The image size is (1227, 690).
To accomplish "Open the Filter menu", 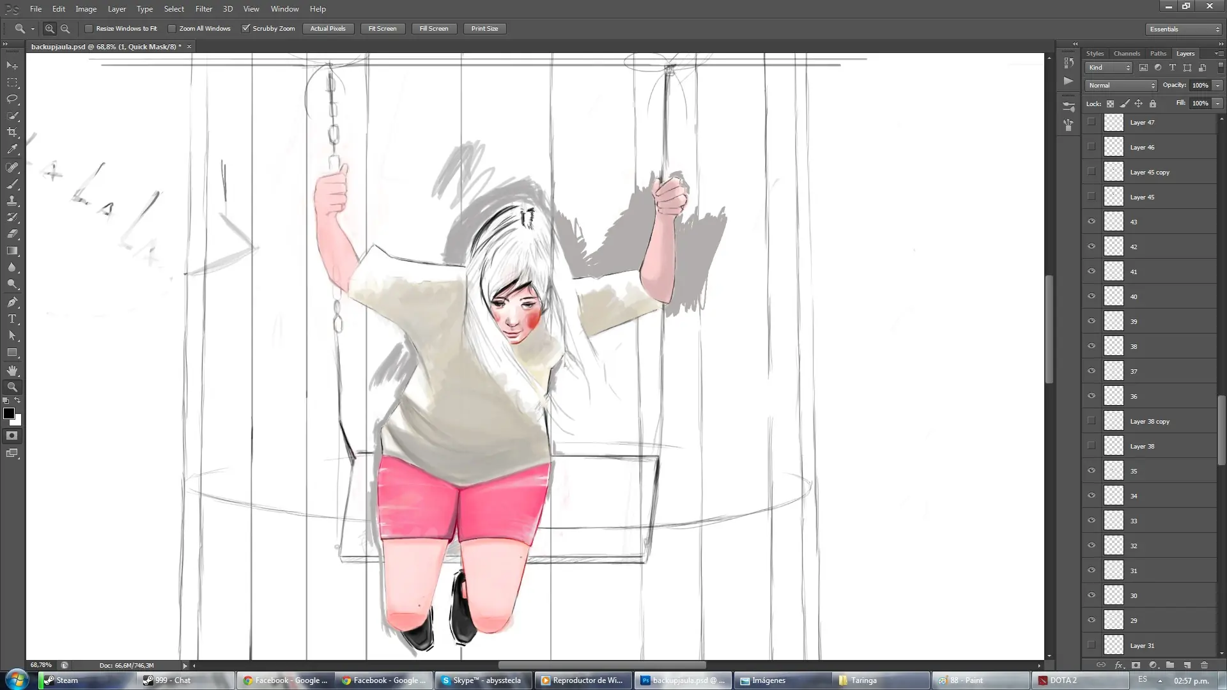I will pos(204,9).
